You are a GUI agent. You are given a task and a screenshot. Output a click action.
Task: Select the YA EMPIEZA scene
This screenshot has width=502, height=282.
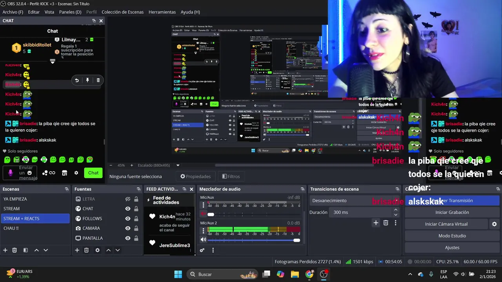click(x=35, y=199)
